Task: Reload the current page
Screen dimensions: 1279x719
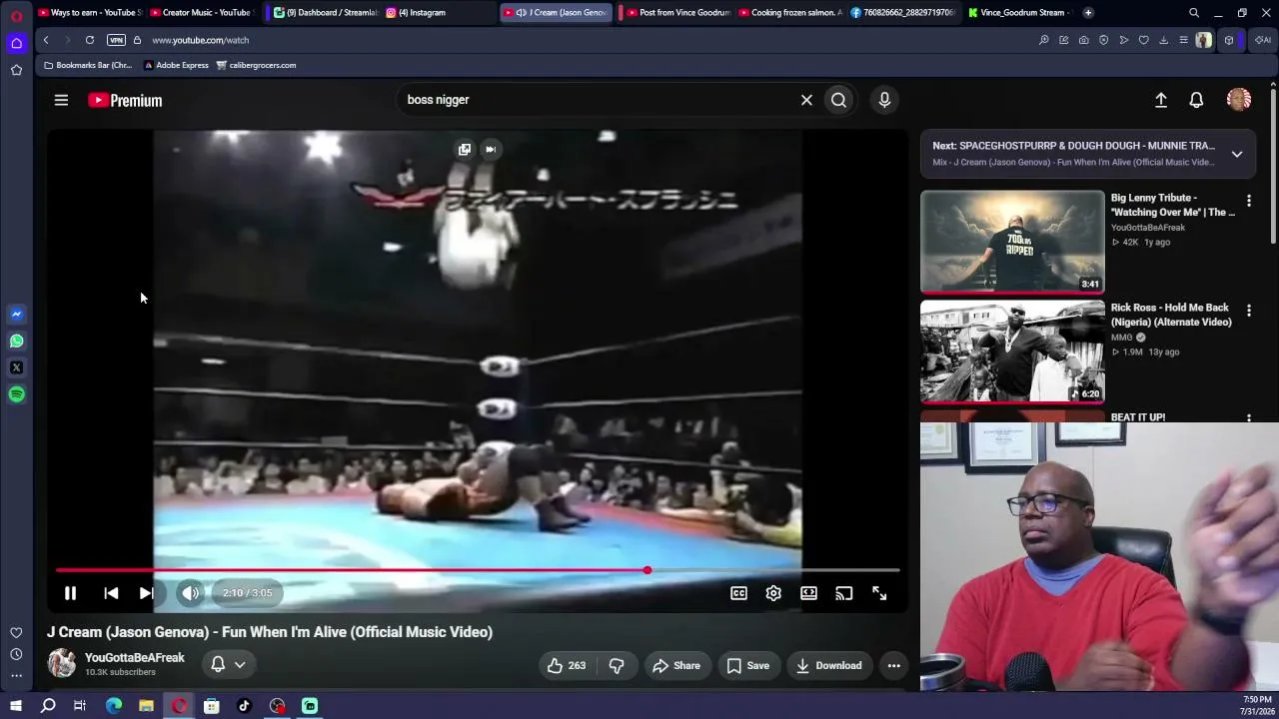Action: point(90,40)
